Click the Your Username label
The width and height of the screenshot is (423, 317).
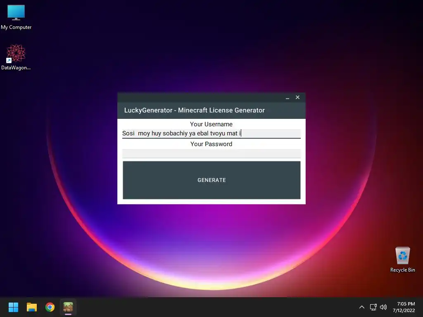click(211, 124)
